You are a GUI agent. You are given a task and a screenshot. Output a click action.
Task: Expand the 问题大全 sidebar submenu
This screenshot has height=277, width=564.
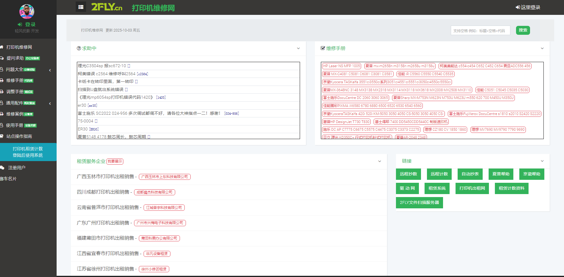[x=50, y=70]
